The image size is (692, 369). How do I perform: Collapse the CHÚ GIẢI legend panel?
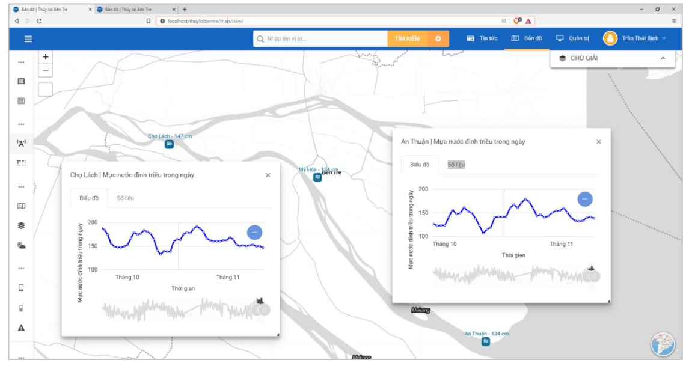(663, 58)
